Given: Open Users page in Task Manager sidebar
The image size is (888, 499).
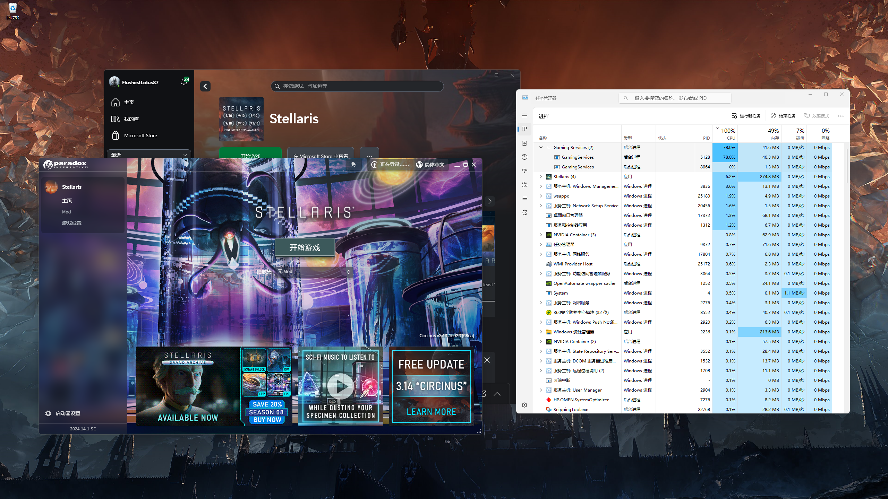Looking at the screenshot, I should coord(524,185).
